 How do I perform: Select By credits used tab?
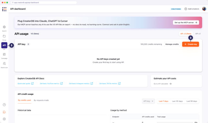click(24, 100)
